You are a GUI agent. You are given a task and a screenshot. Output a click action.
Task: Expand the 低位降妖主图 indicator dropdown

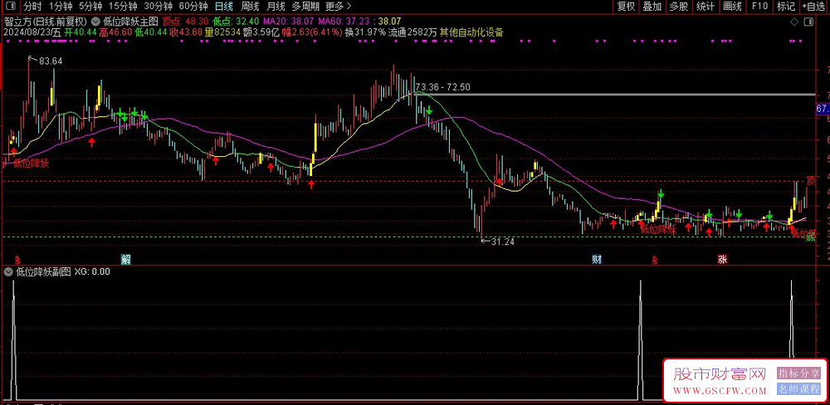pos(95,22)
